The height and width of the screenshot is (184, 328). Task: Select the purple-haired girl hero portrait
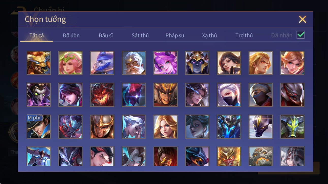[165, 63]
